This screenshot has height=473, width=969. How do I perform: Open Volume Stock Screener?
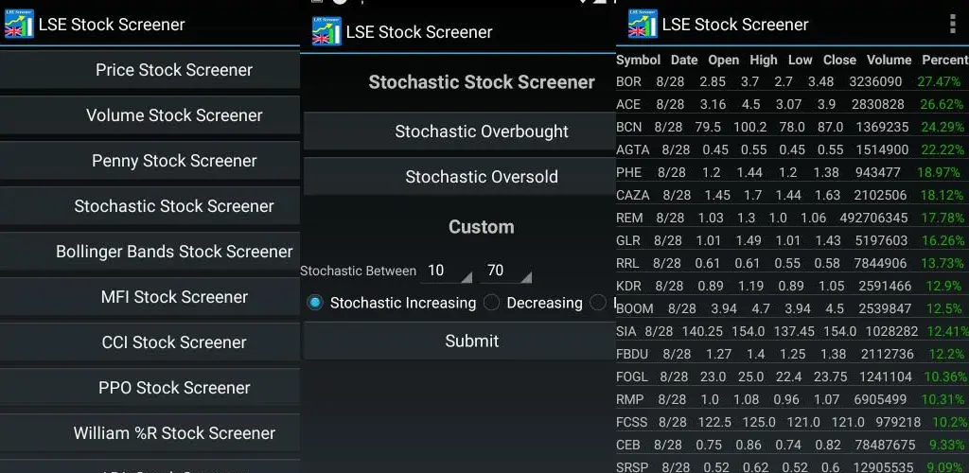click(x=150, y=115)
